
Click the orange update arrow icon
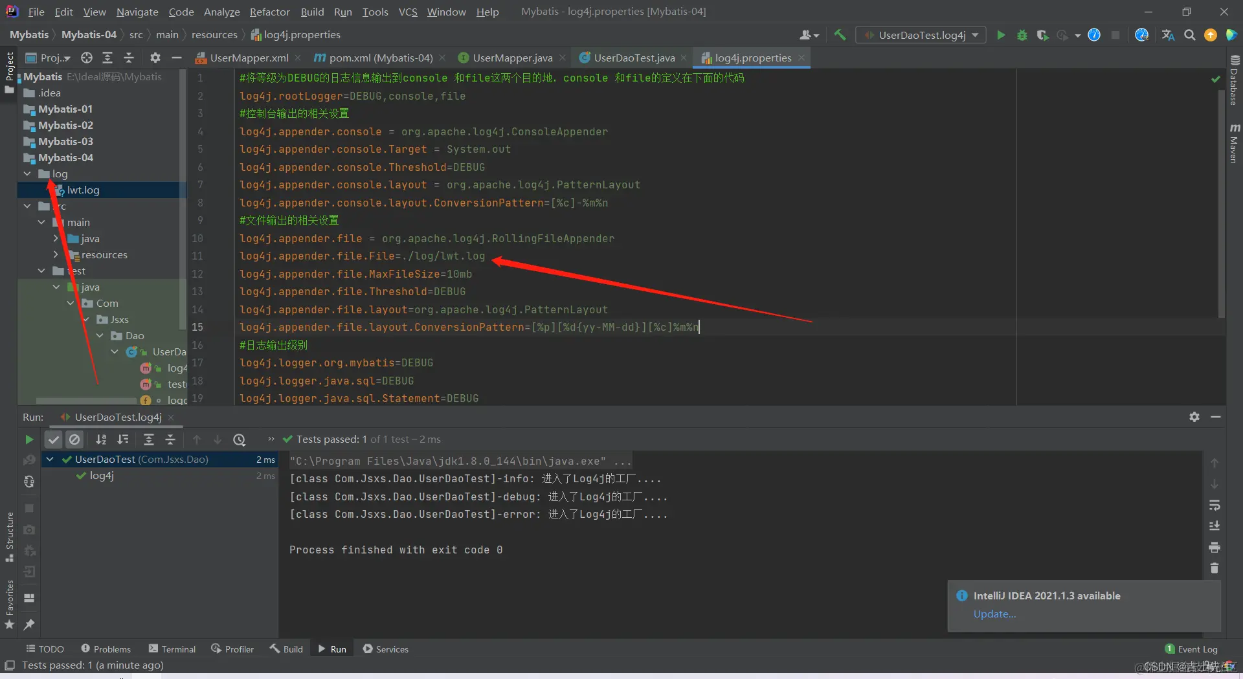[x=1211, y=35]
